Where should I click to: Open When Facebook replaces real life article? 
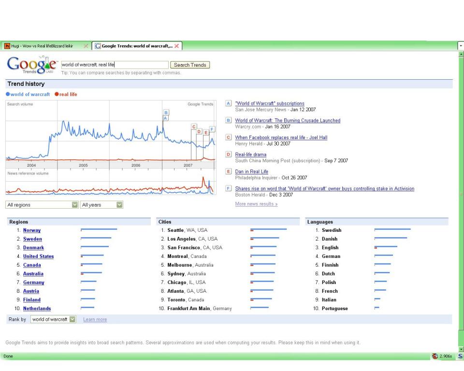tap(281, 137)
